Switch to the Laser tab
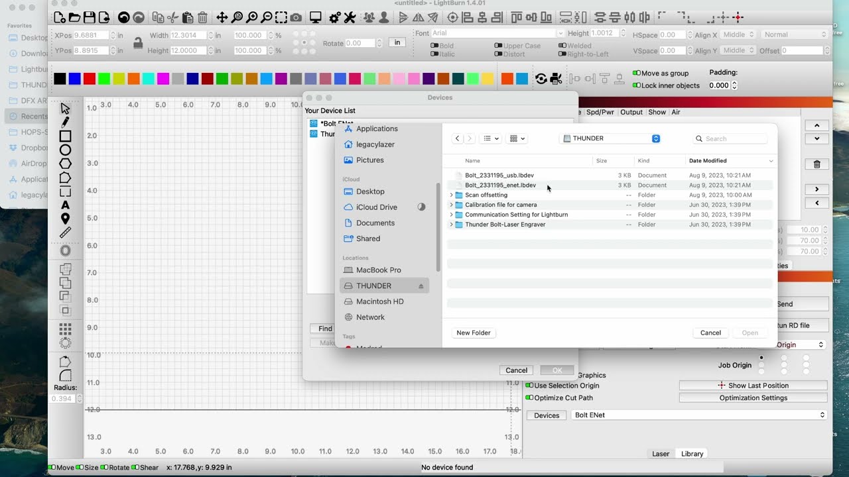Image resolution: width=849 pixels, height=477 pixels. (x=661, y=454)
